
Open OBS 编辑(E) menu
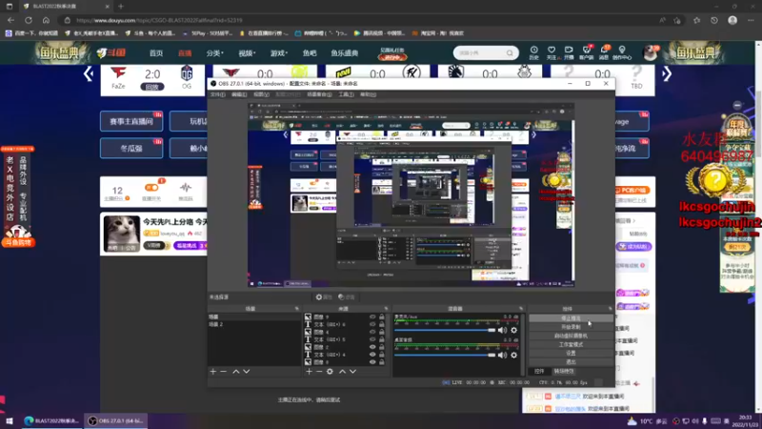pyautogui.click(x=239, y=94)
